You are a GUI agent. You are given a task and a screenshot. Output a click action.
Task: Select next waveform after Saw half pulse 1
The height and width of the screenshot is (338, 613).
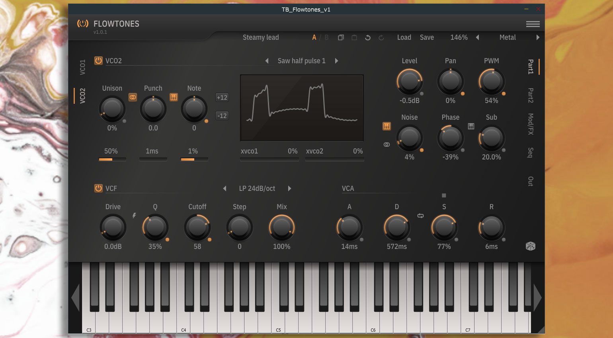click(337, 61)
